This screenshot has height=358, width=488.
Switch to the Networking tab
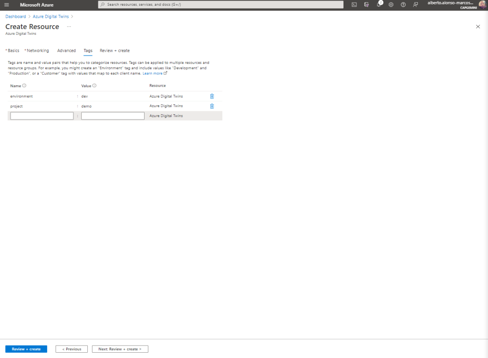(x=38, y=50)
